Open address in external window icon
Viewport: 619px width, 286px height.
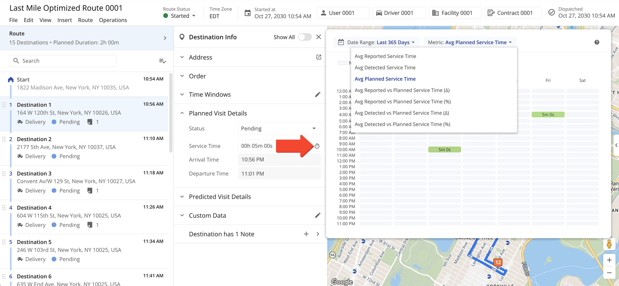tap(318, 57)
